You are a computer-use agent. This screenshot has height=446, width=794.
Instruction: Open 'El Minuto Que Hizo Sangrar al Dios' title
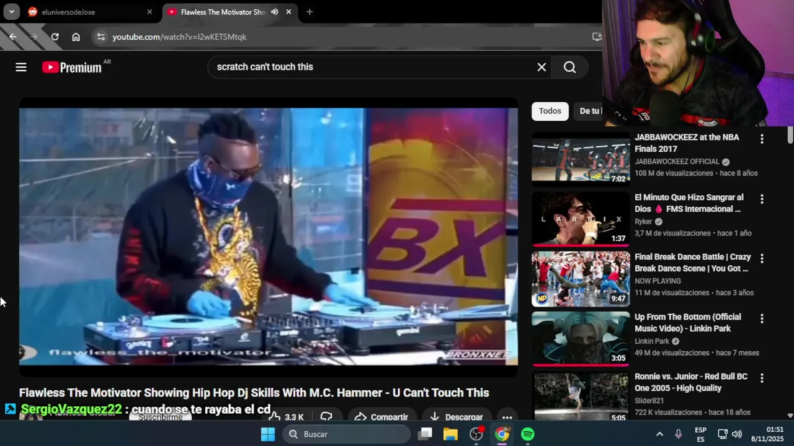(689, 203)
